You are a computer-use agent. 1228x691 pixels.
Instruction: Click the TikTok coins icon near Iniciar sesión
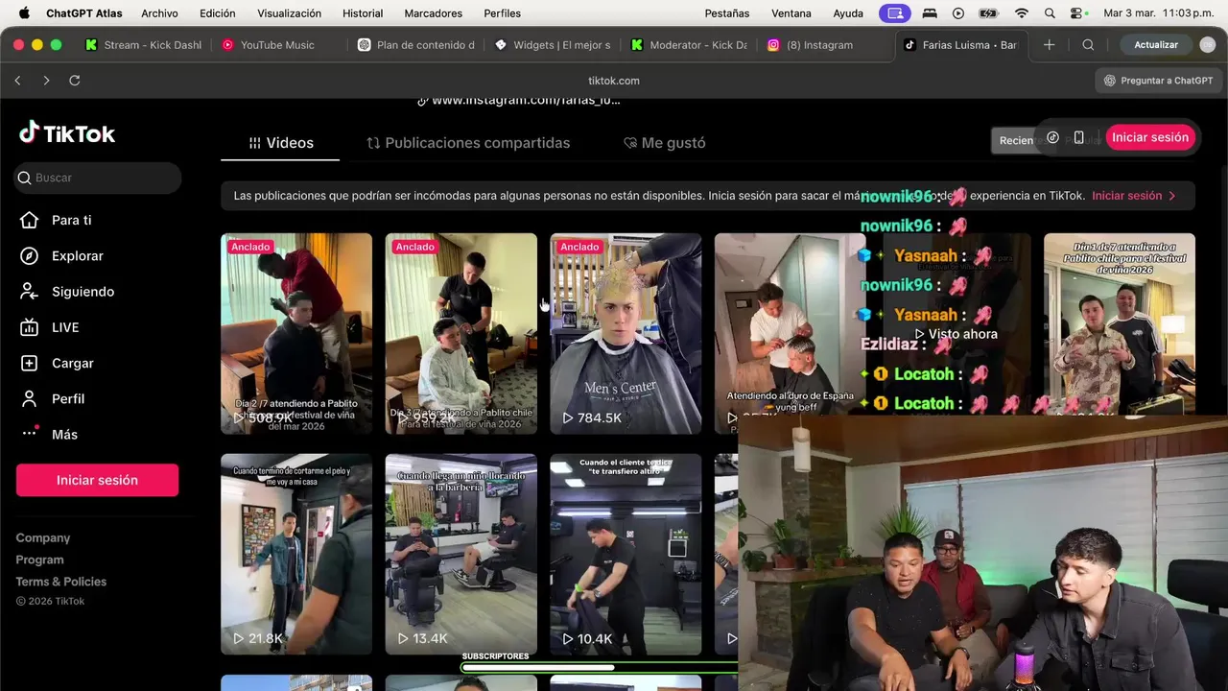(1052, 137)
